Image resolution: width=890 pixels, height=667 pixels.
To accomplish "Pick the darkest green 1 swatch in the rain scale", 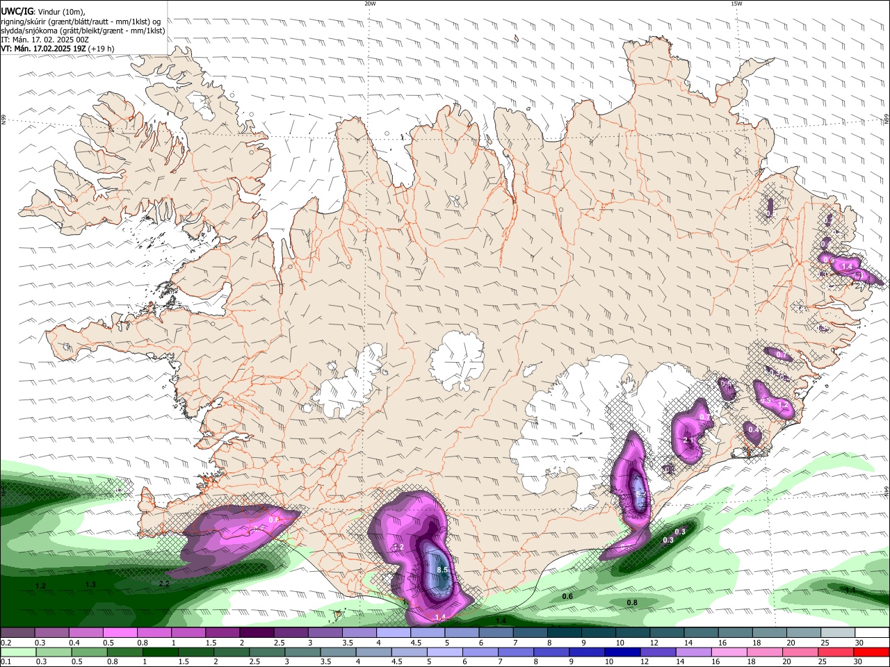I will tap(160, 652).
